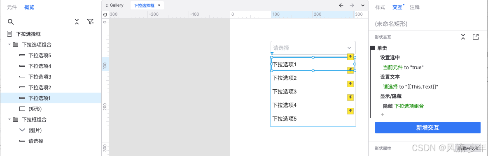Click the (矩形) rectangle icon in outline
This screenshot has width=488, height=156.
[22, 109]
